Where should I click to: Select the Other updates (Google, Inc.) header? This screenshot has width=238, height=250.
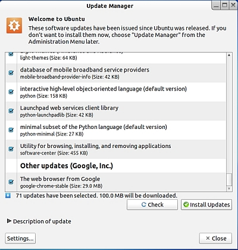click(67, 166)
